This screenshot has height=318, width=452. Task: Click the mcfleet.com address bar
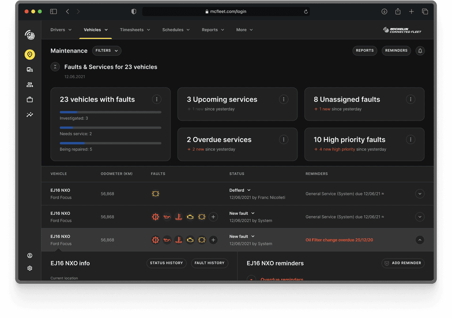tap(226, 11)
